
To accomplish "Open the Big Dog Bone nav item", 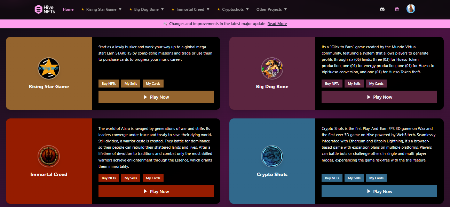I will (147, 9).
